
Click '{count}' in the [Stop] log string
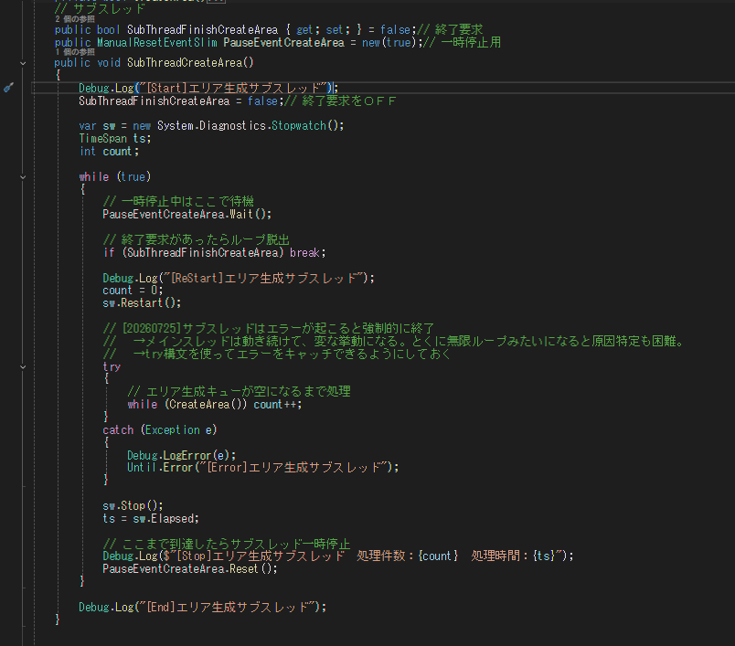(x=438, y=556)
